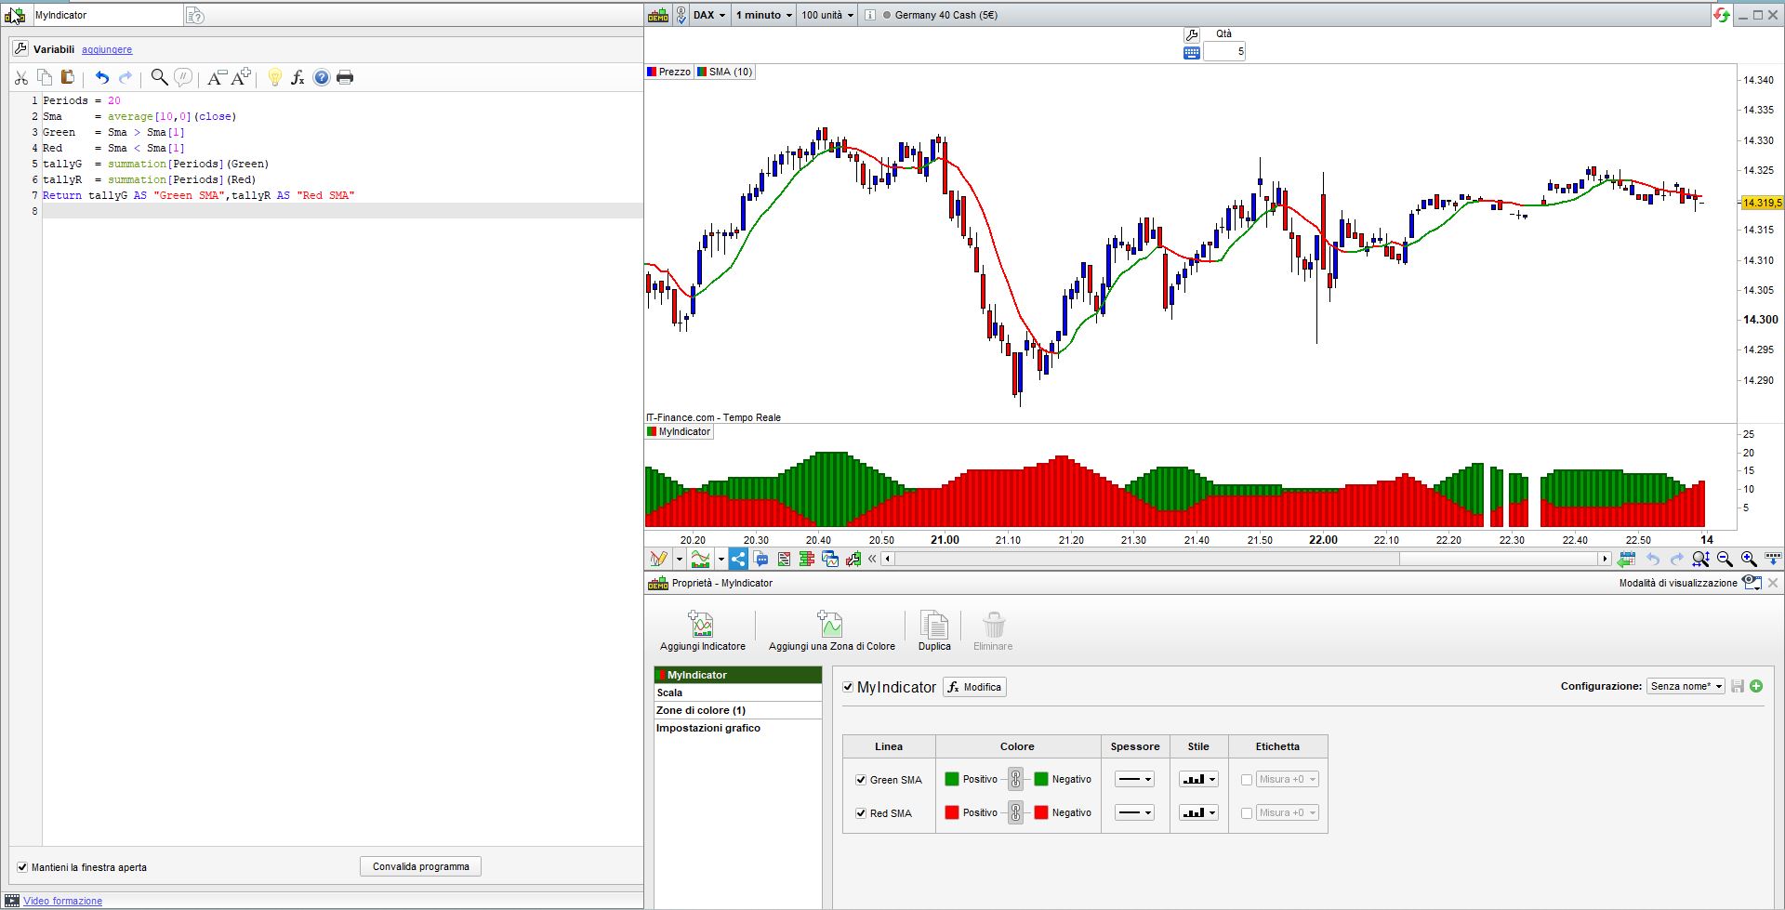Image resolution: width=1785 pixels, height=910 pixels.
Task: Paste code with the clipboard icon
Action: click(x=68, y=78)
